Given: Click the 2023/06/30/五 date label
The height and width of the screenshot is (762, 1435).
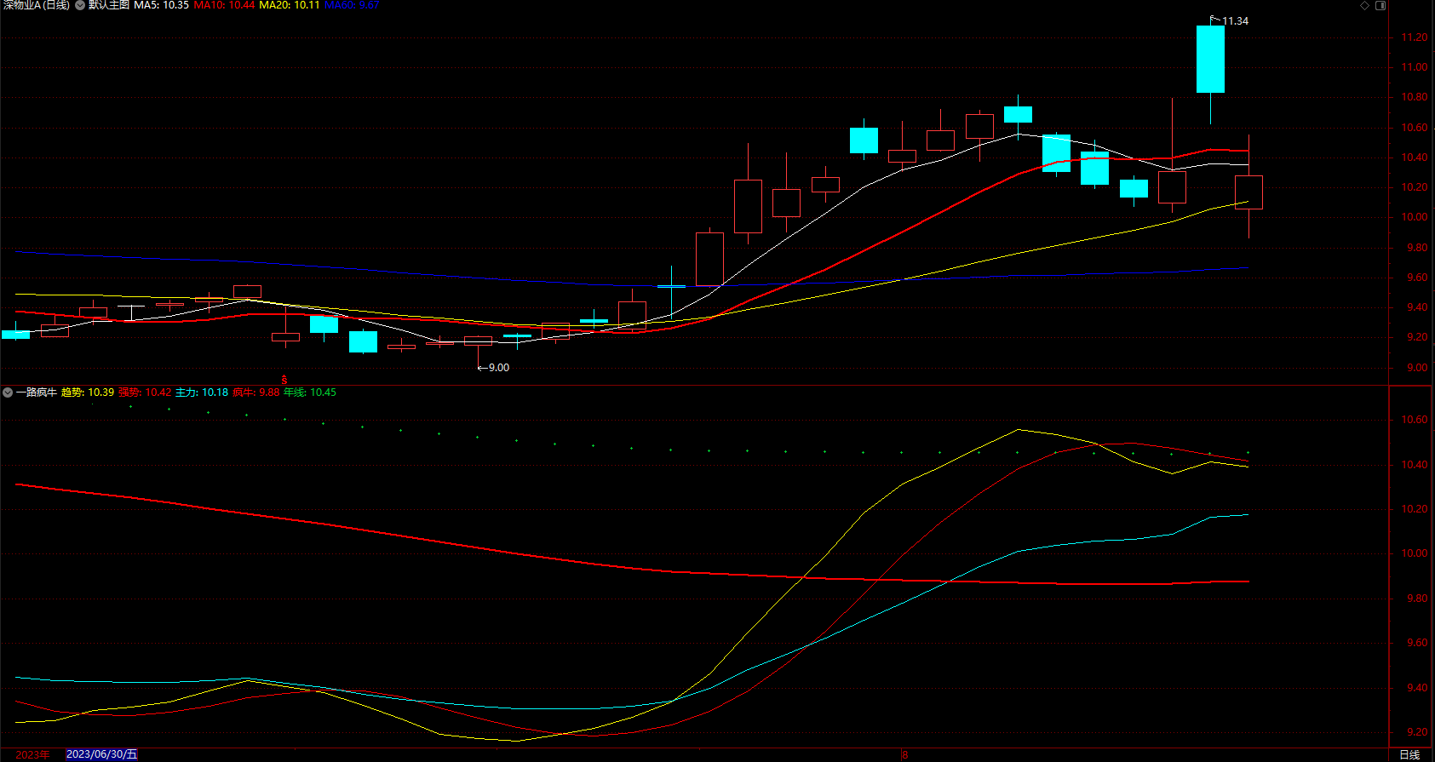Looking at the screenshot, I should (x=101, y=754).
